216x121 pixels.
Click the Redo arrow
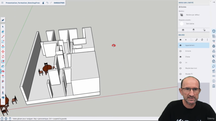(x=51, y=3)
